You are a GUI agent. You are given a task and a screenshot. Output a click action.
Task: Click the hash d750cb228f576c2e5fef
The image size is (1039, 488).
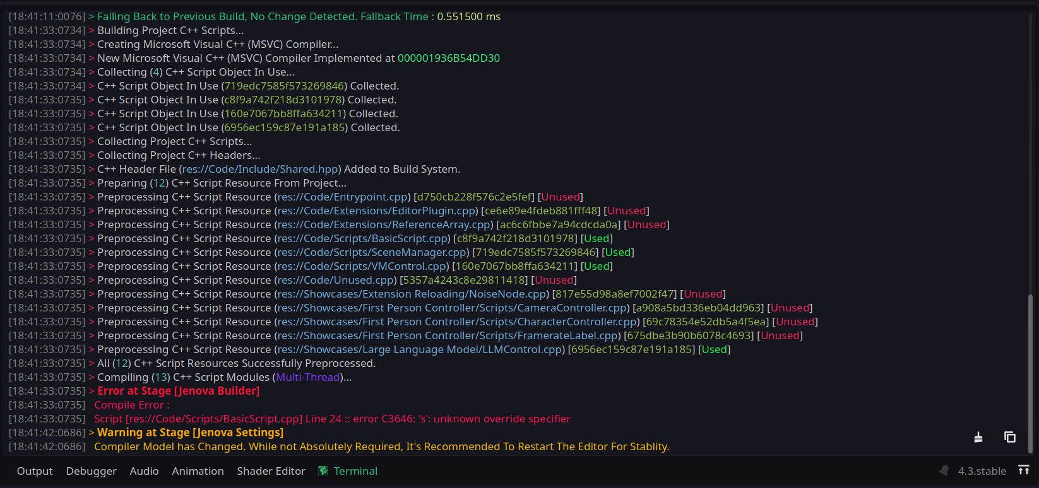475,197
